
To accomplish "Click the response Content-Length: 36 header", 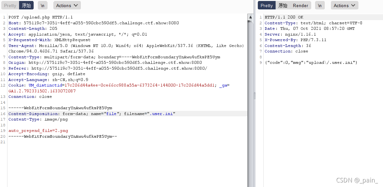I will 288,45.
